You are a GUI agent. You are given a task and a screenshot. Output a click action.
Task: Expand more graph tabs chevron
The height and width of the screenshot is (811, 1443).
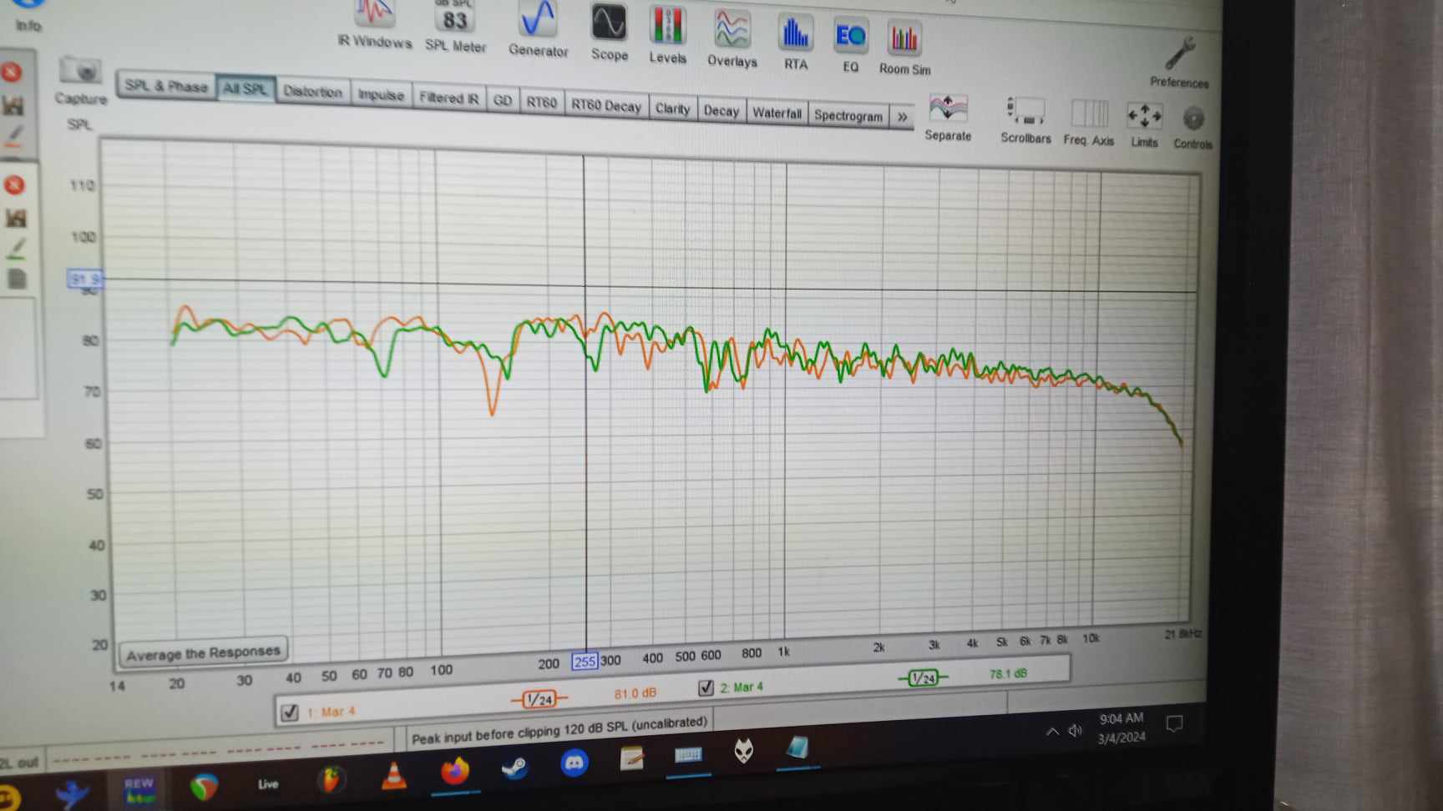pyautogui.click(x=902, y=117)
